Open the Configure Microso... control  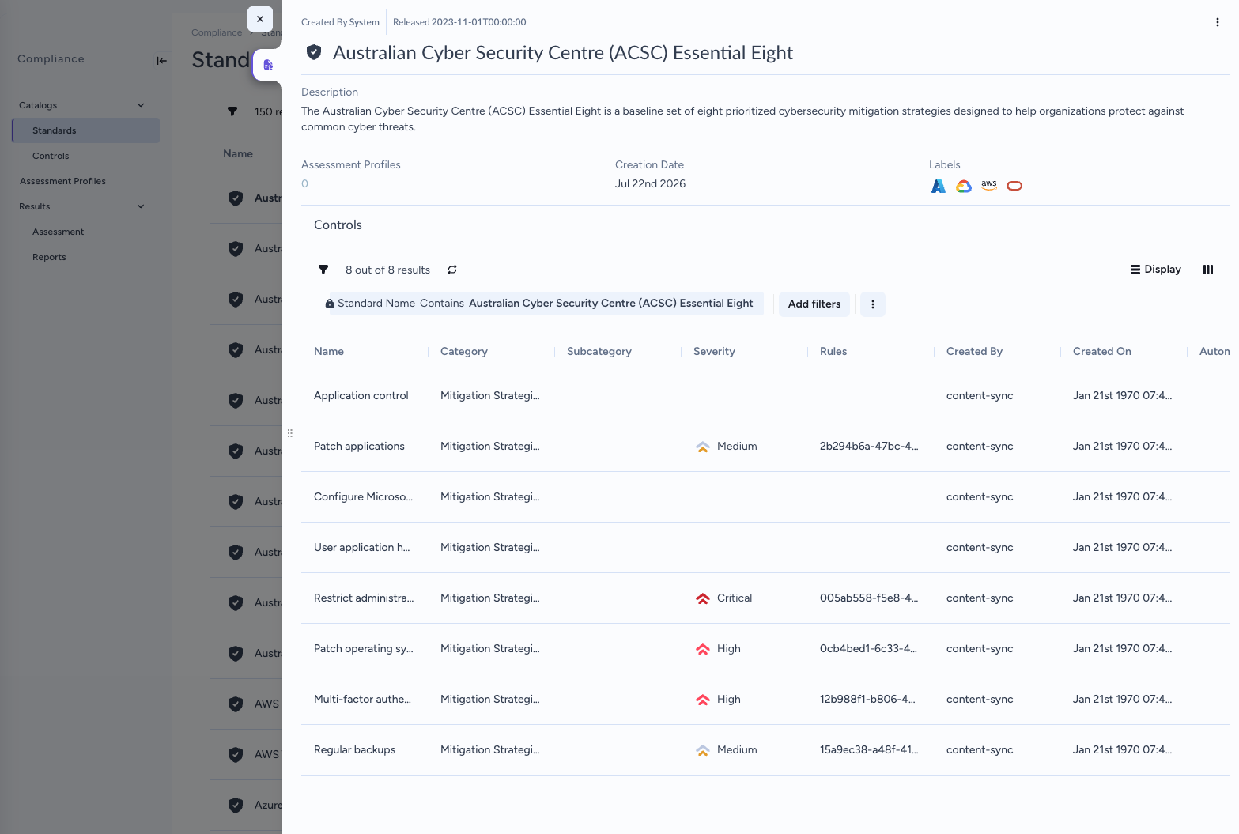coord(363,497)
